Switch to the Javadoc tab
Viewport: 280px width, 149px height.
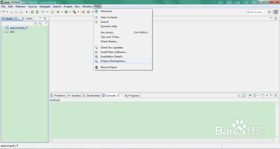click(x=74, y=96)
